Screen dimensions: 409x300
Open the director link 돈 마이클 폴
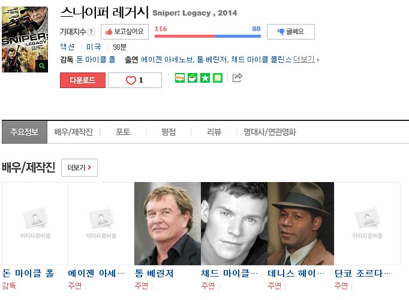pos(96,60)
